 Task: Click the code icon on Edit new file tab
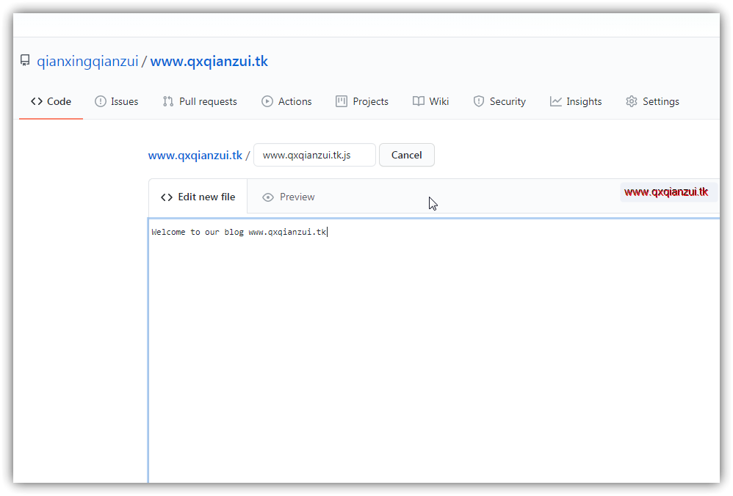click(x=165, y=197)
